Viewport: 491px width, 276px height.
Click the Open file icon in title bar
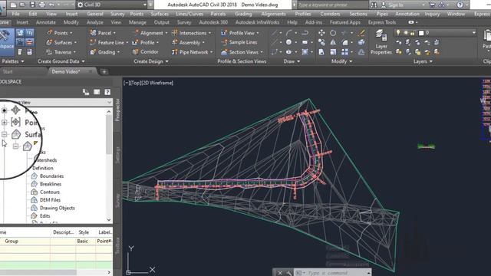pos(22,5)
